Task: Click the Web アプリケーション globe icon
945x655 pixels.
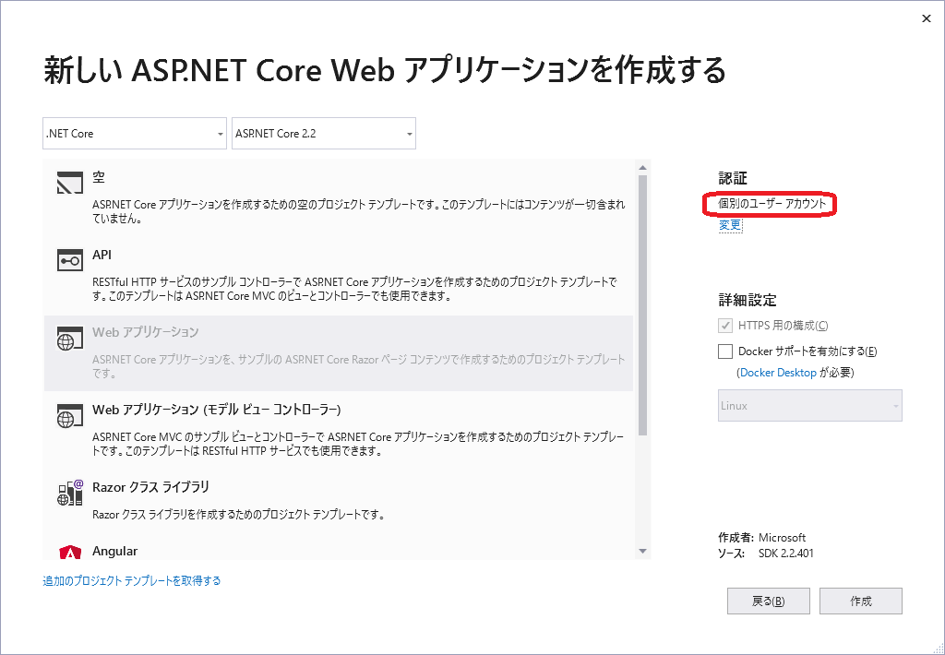Action: click(70, 338)
